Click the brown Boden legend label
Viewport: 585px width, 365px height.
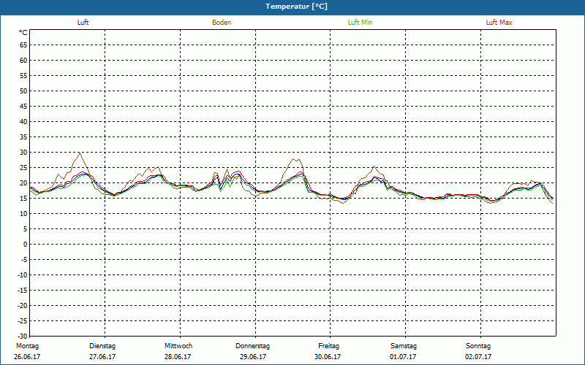222,23
